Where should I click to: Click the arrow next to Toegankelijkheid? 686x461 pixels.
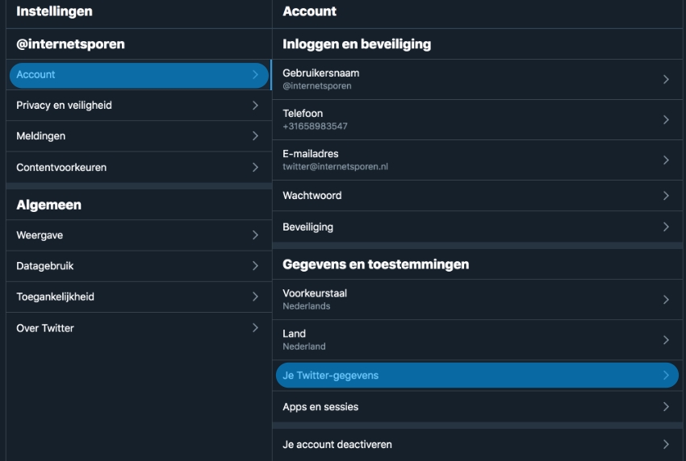point(255,297)
